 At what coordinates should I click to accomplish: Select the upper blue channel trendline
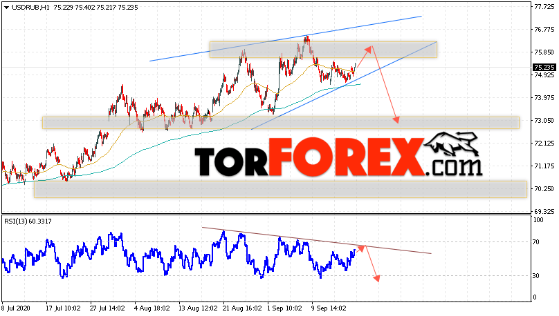click(285, 39)
